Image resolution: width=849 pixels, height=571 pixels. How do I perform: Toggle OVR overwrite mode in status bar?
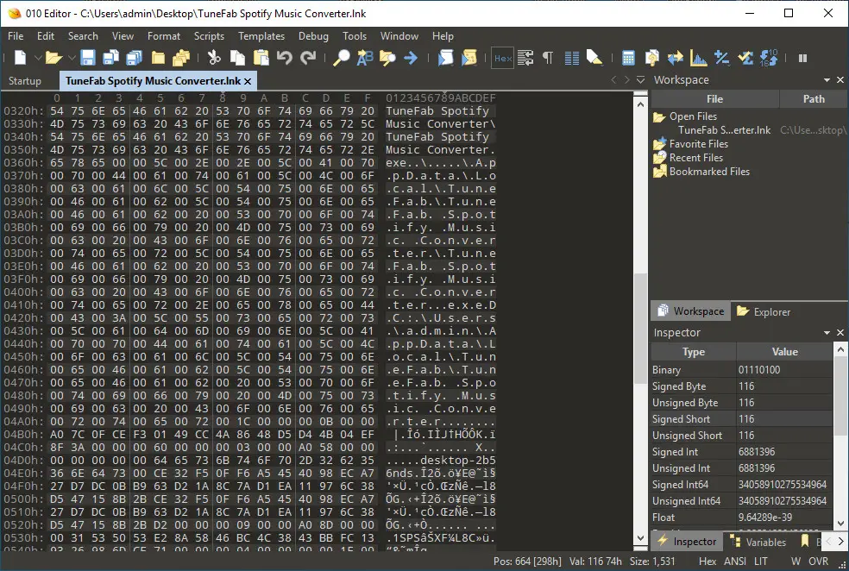tap(818, 562)
